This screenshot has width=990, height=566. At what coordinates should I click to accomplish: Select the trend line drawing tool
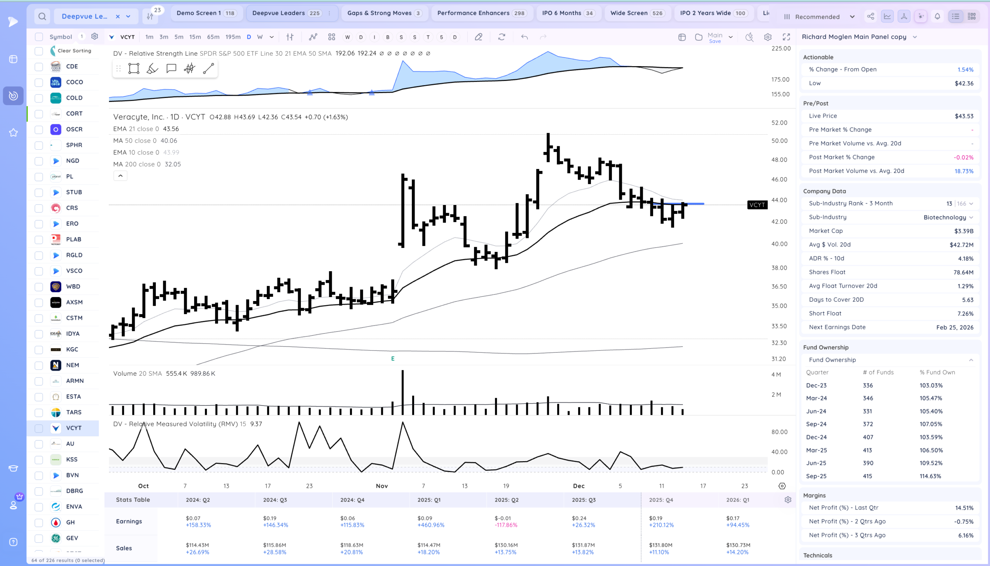(x=208, y=69)
